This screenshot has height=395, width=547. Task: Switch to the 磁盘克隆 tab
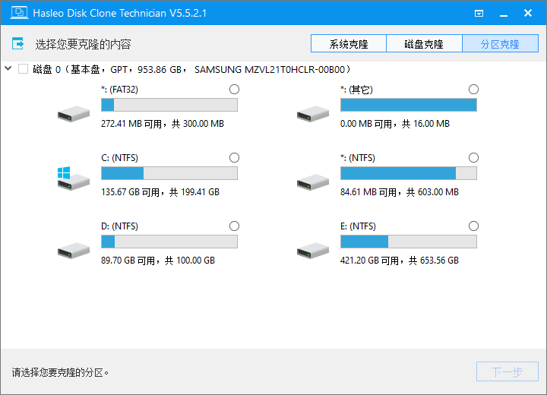pyautogui.click(x=424, y=44)
